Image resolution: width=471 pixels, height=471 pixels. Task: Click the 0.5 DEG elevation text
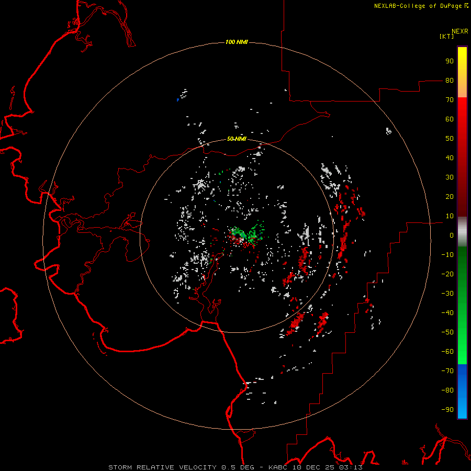(x=238, y=467)
